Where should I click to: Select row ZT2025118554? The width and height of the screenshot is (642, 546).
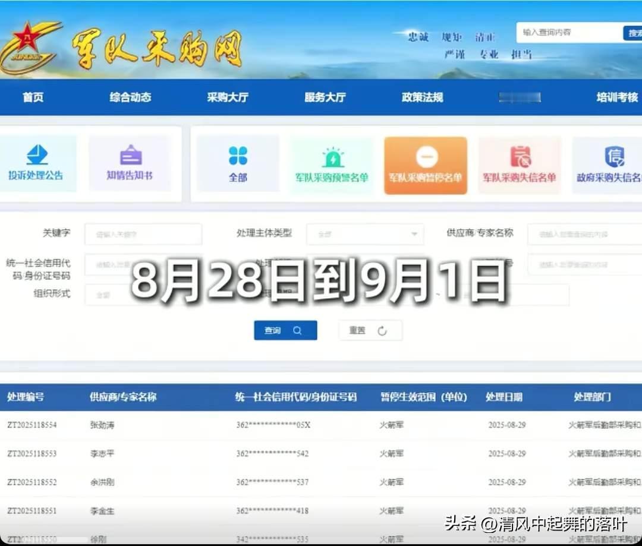coord(321,425)
